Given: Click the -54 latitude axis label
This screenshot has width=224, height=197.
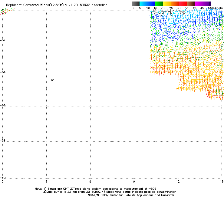Looking at the screenshot, I should pyautogui.click(x=3, y=72).
